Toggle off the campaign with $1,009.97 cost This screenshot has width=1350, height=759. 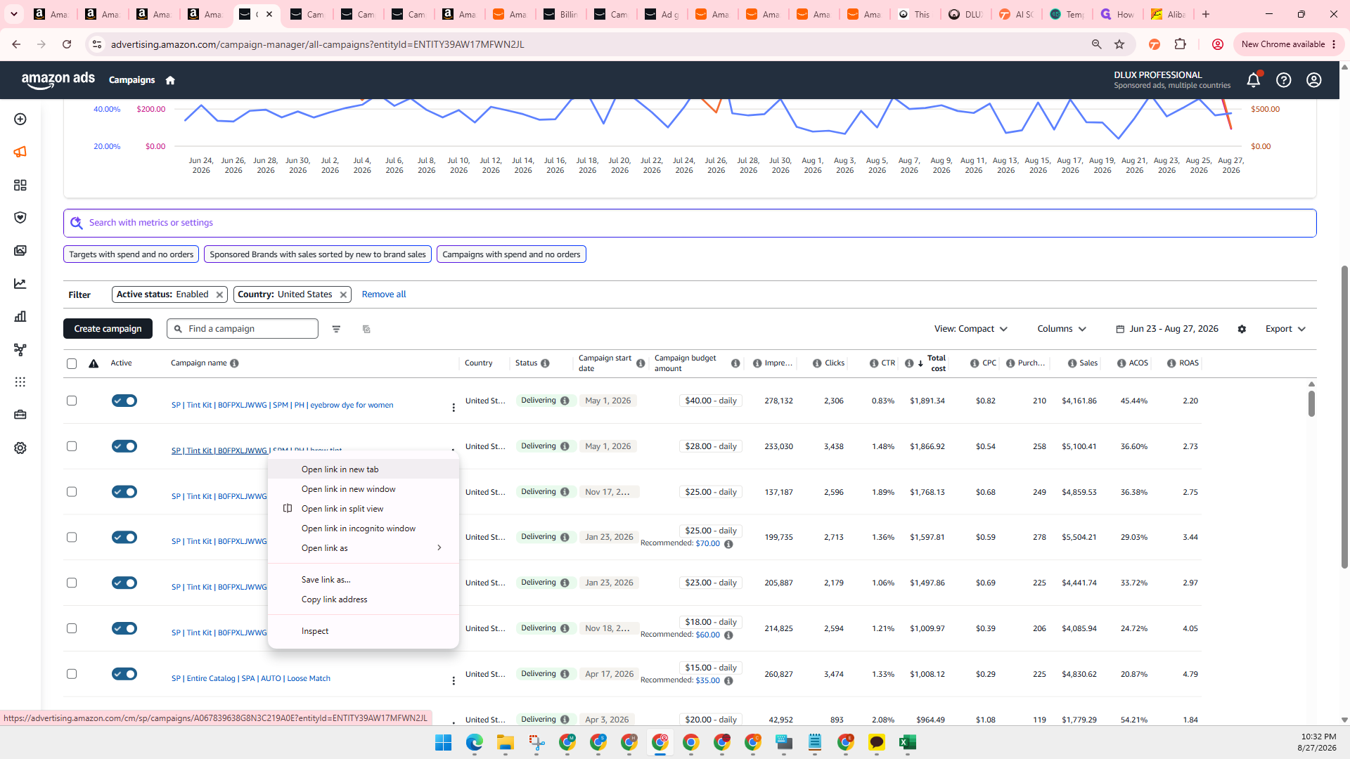point(124,628)
